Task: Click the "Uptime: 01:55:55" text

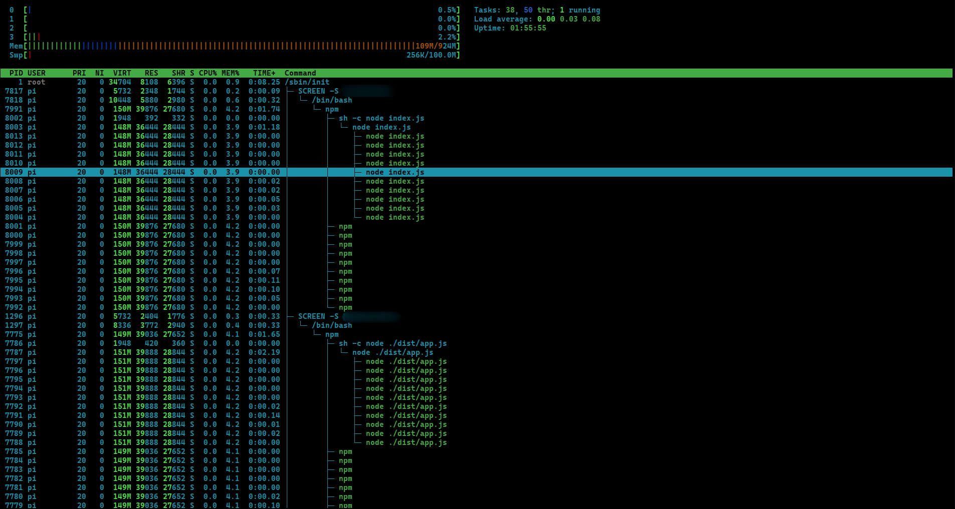Action: coord(510,28)
